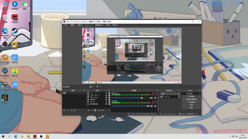Image resolution: width=248 pixels, height=139 pixels.
Task: Open the Microsoft Edge desktop shortcut
Action: tap(5, 33)
